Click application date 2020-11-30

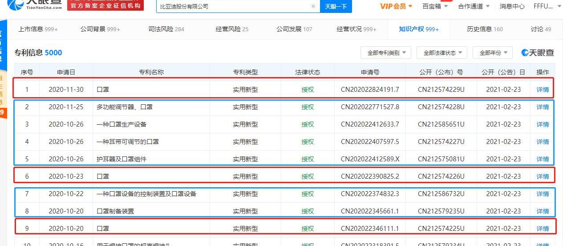tap(66, 90)
